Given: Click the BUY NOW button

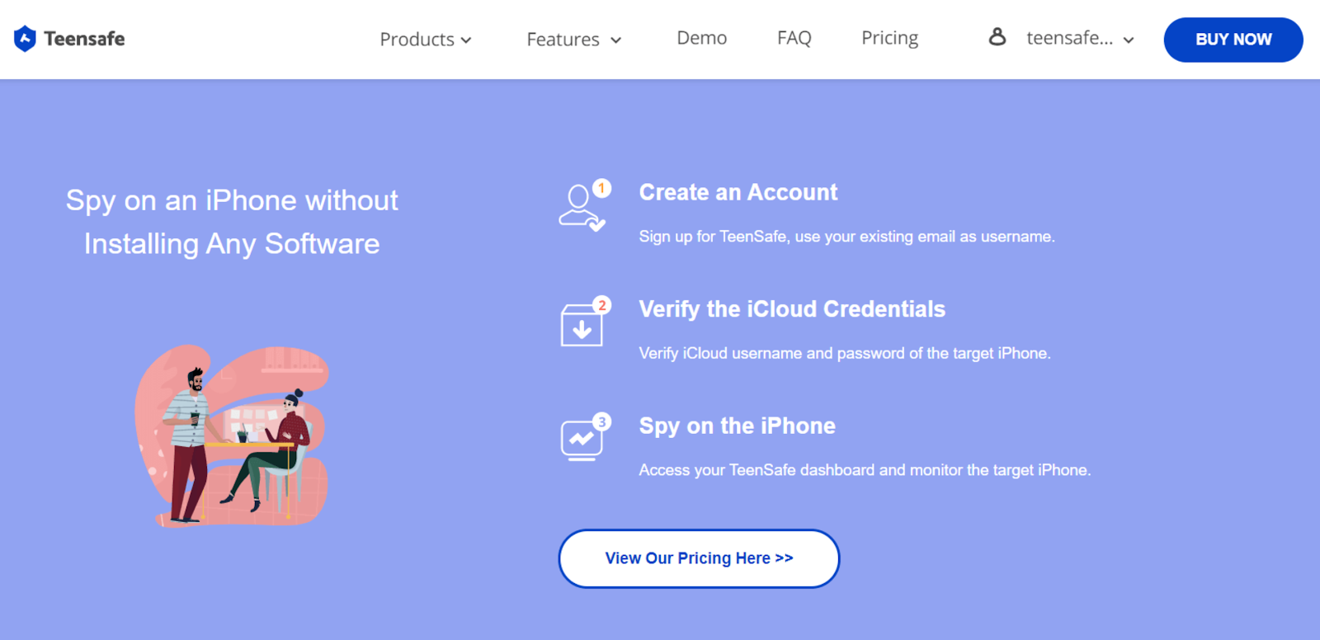Looking at the screenshot, I should [x=1233, y=40].
